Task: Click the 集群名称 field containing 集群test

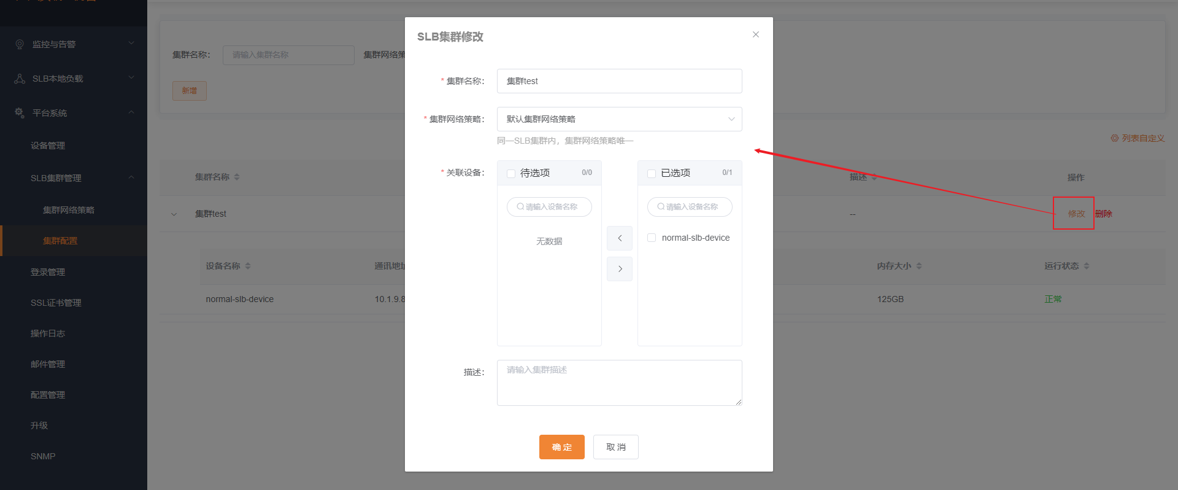Action: pos(619,81)
